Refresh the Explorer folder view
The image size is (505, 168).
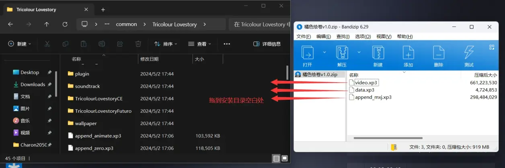point(65,24)
